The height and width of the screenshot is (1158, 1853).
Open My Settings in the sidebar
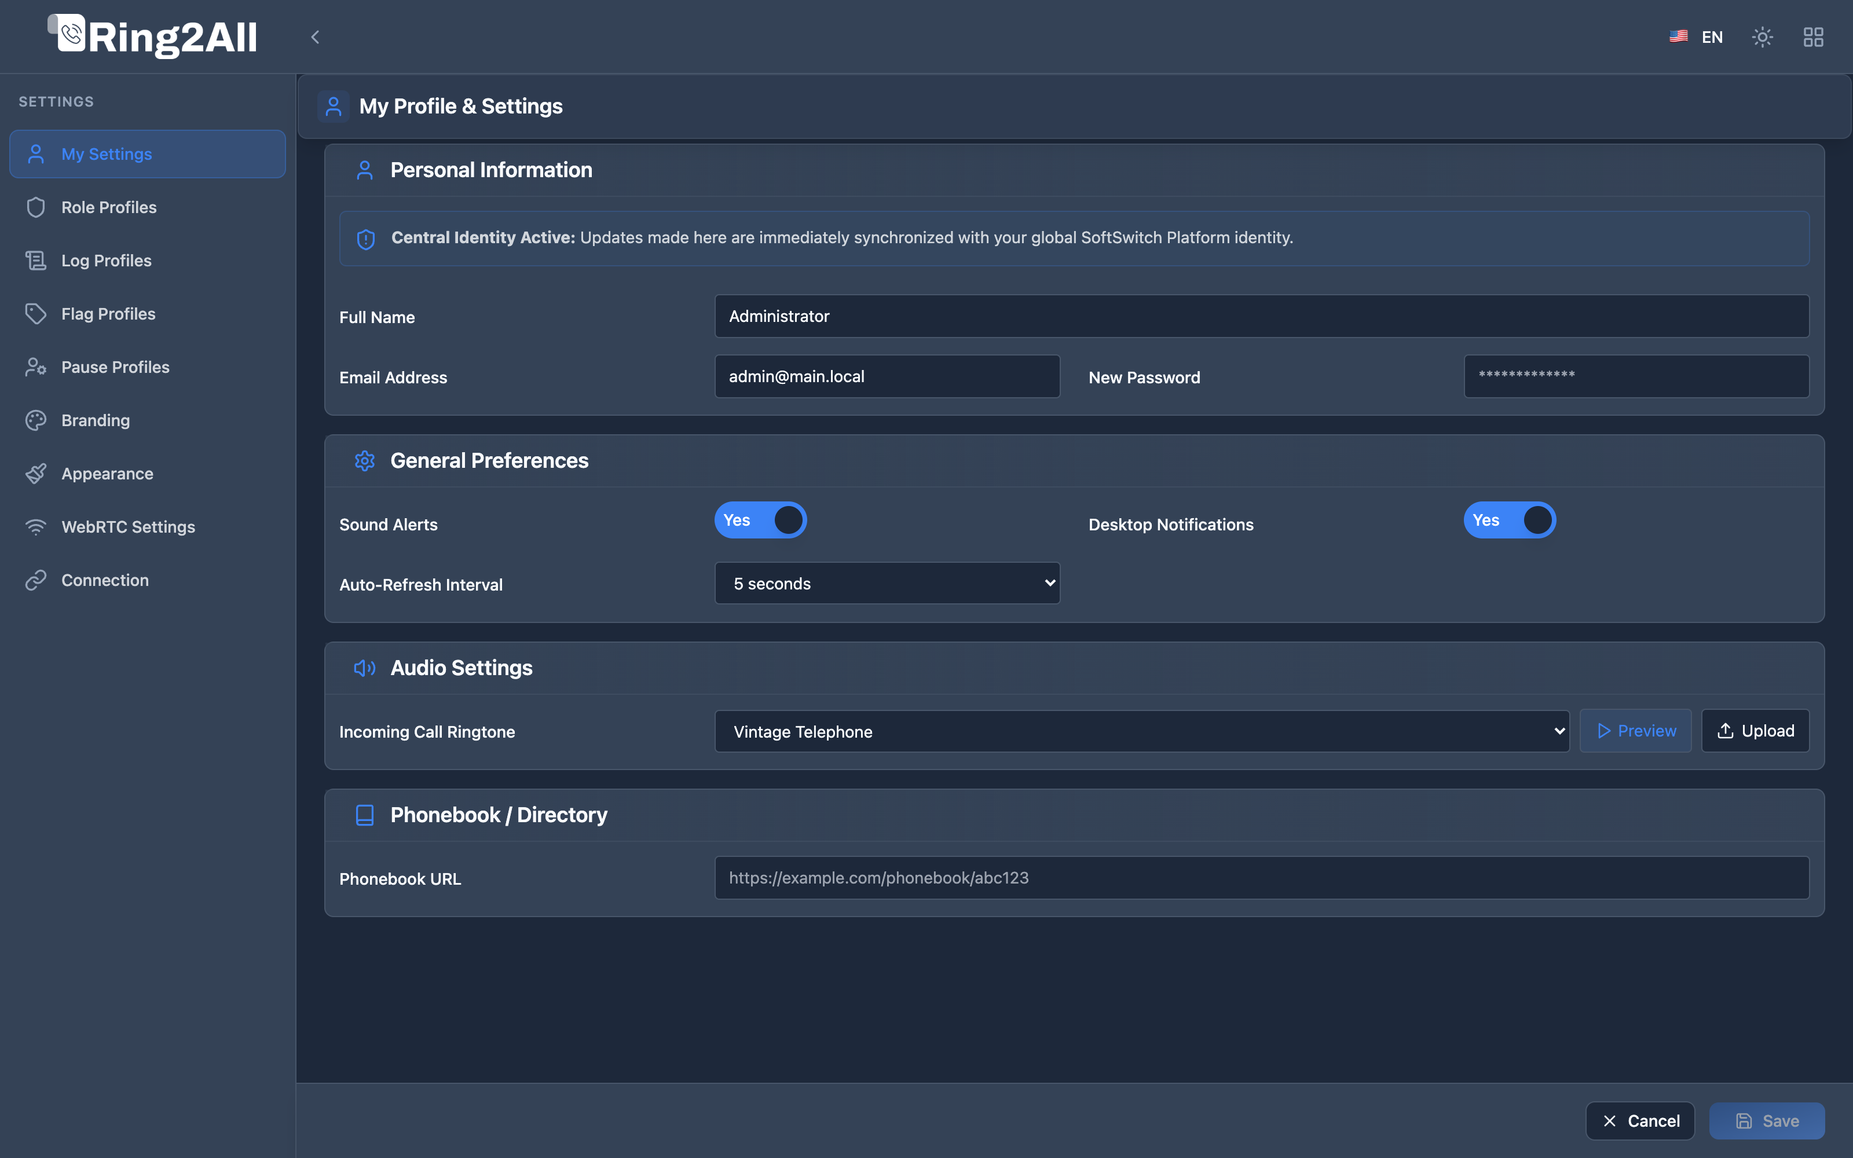148,154
